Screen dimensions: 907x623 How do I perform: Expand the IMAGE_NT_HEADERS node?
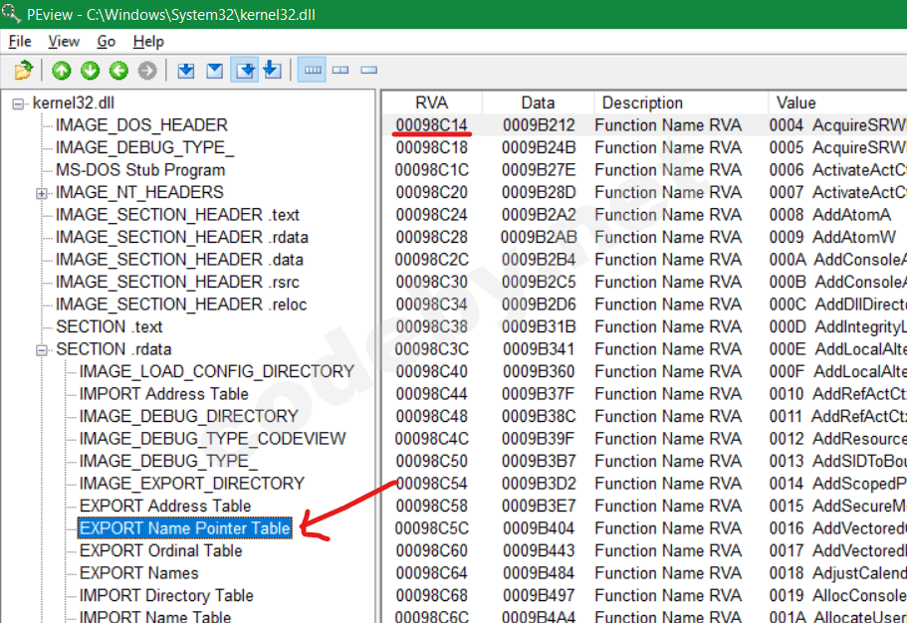coord(42,193)
